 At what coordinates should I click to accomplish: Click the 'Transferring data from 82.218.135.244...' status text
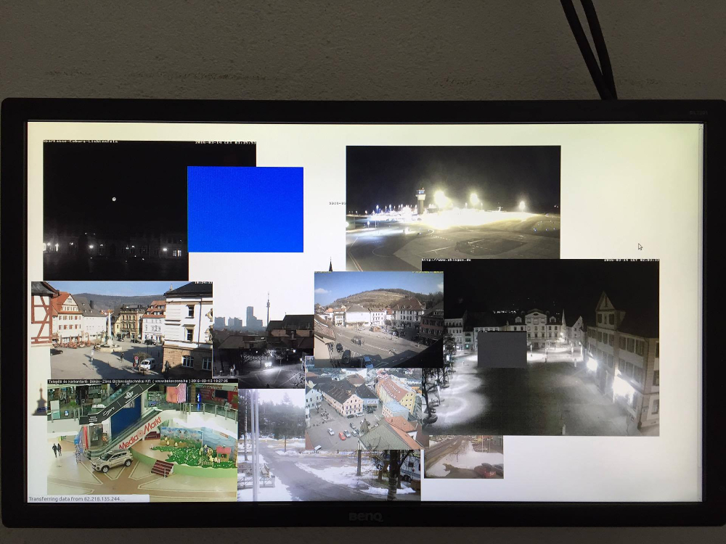[x=77, y=499]
